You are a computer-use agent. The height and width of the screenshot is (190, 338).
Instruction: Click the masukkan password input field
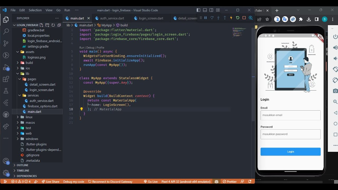[x=290, y=134]
